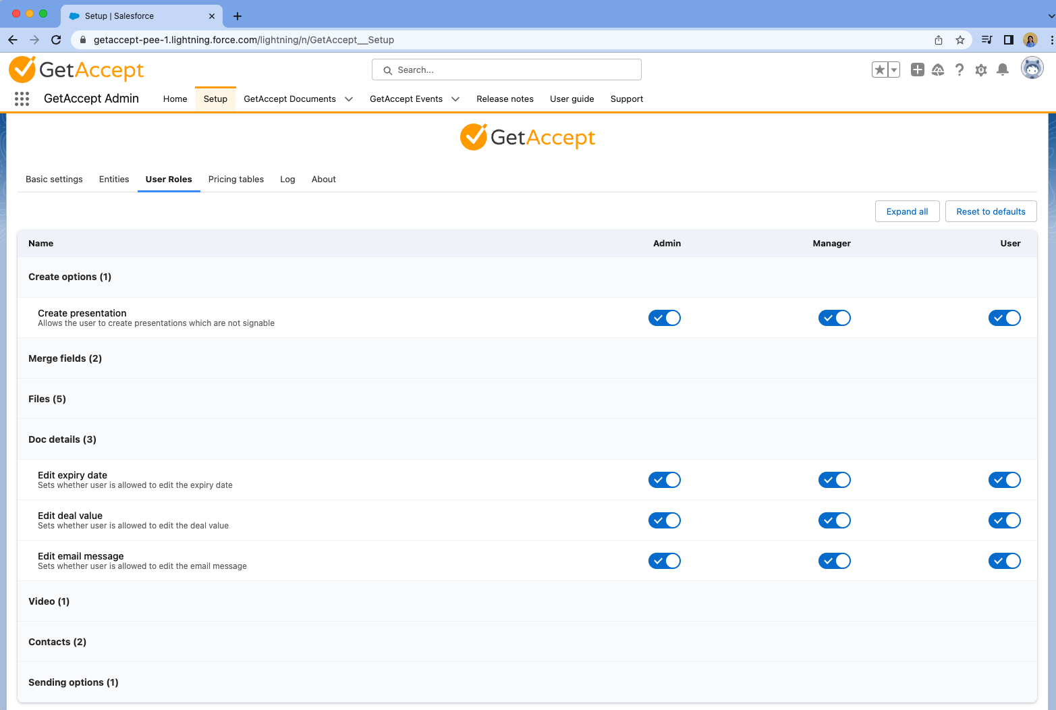
Task: Click the Reset to defaults button
Action: [x=991, y=211]
